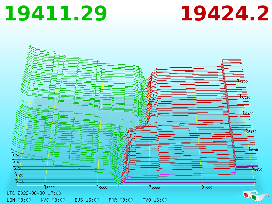Click the 3D glasses icon
272x204 pixels.
pyautogui.click(x=256, y=196)
